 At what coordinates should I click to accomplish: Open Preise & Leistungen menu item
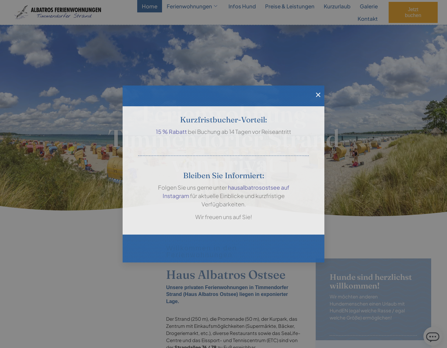(x=290, y=6)
